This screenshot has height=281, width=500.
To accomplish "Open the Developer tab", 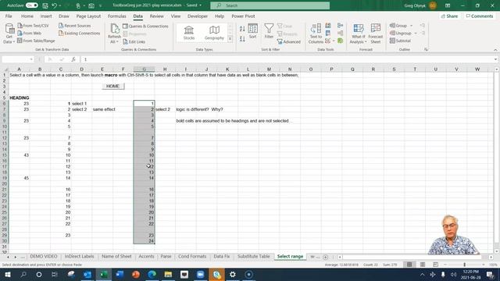I will point(198,16).
